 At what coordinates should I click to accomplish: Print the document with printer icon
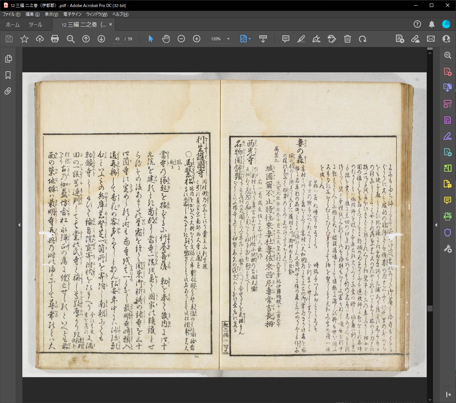55,39
